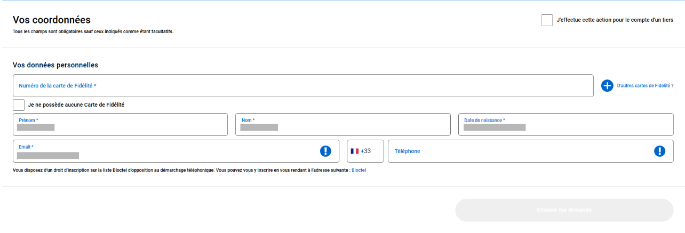Click the 'Vos données personnelles' section title
The image size is (685, 233).
(x=55, y=65)
